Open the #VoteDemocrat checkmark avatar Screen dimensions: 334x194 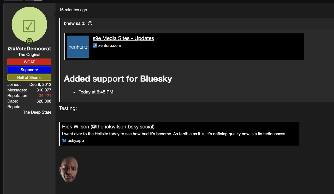(29, 25)
